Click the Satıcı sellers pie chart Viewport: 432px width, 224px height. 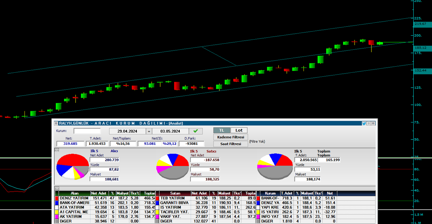(172, 166)
